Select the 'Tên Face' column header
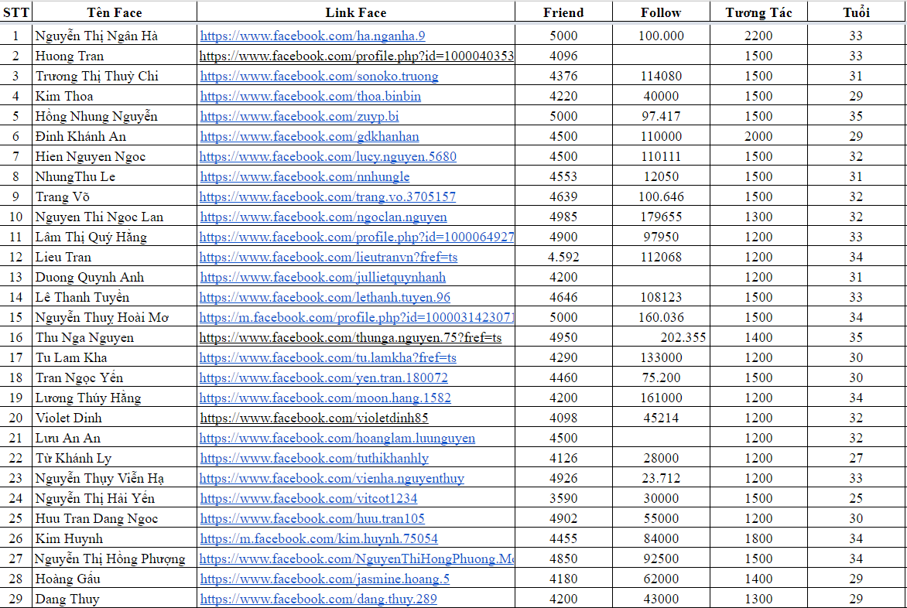The image size is (907, 608). click(x=115, y=12)
